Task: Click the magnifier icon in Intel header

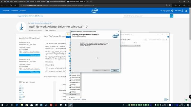Action: click(x=186, y=11)
